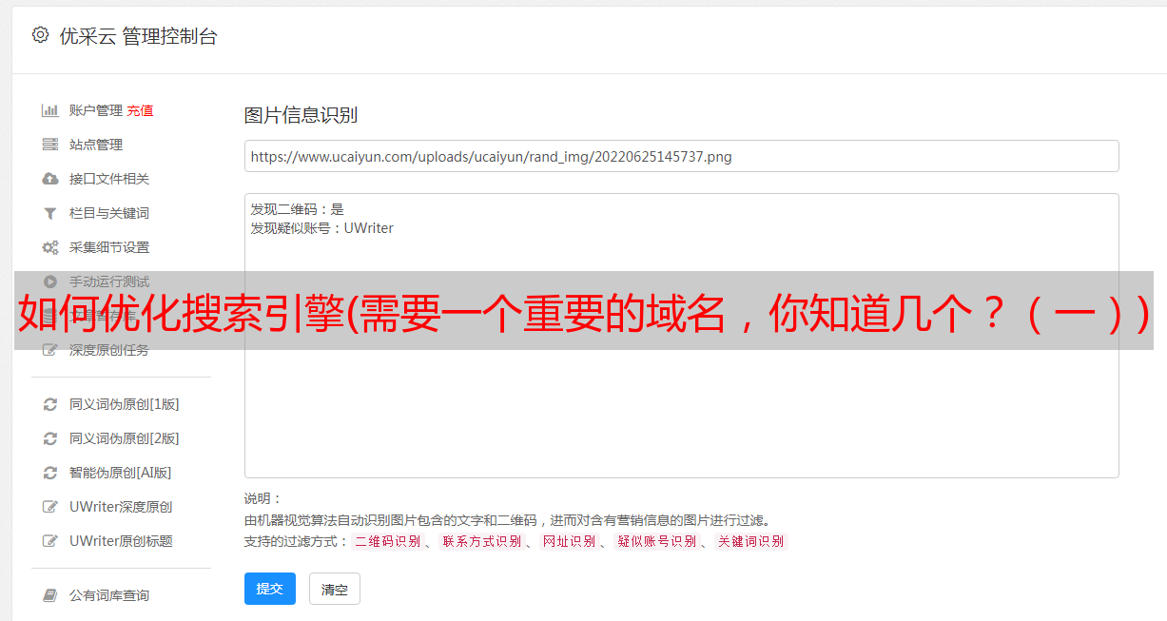This screenshot has width=1167, height=621.
Task: Select 手动运行测试 in the sidebar
Action: tap(109, 281)
